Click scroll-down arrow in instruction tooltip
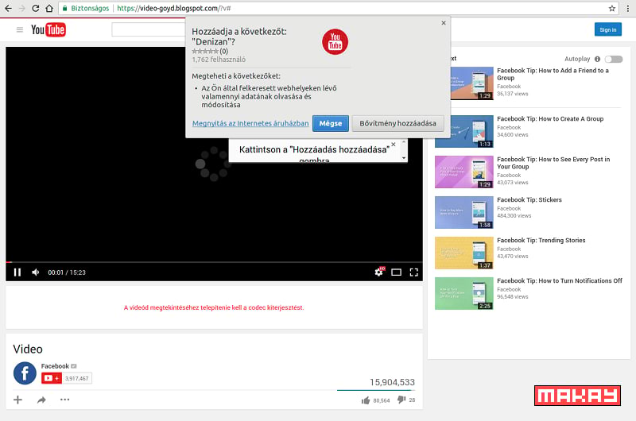Image resolution: width=636 pixels, height=421 pixels. pyautogui.click(x=404, y=157)
